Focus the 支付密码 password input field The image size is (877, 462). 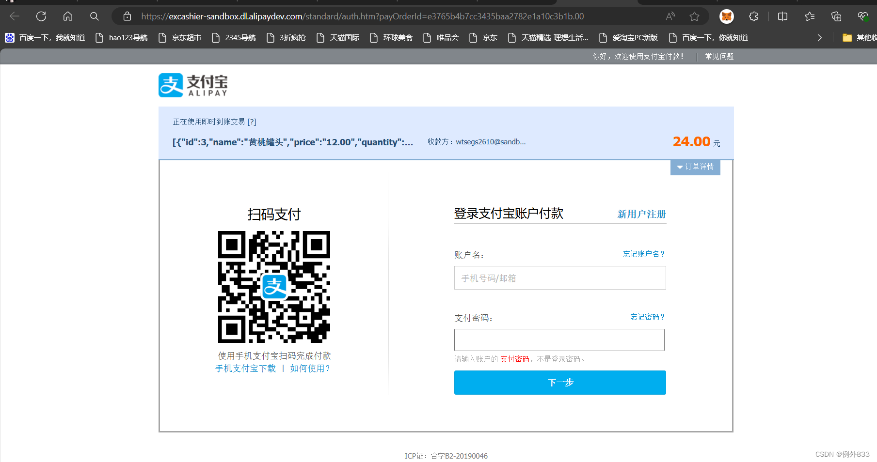[x=559, y=340]
